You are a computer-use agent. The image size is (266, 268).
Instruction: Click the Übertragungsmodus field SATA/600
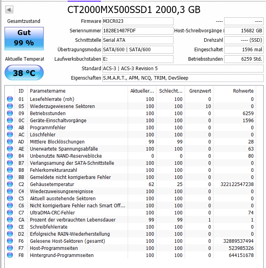(x=138, y=50)
